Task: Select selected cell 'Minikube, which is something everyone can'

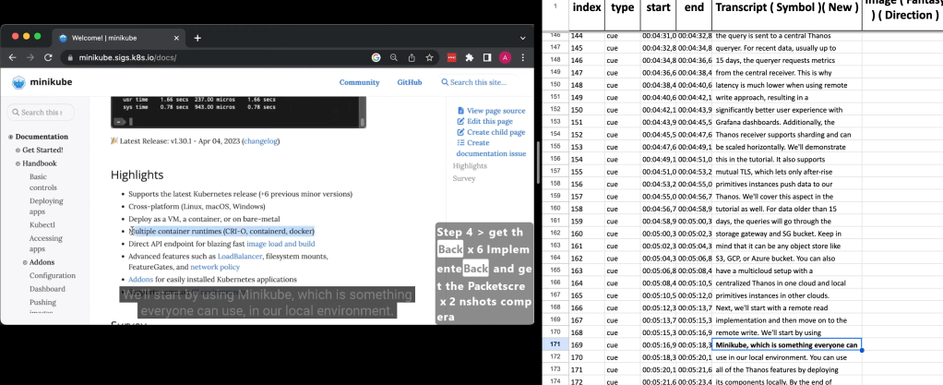Action: click(787, 345)
